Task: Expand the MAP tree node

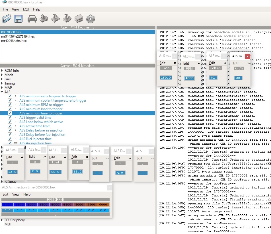Action: (x=2, y=88)
